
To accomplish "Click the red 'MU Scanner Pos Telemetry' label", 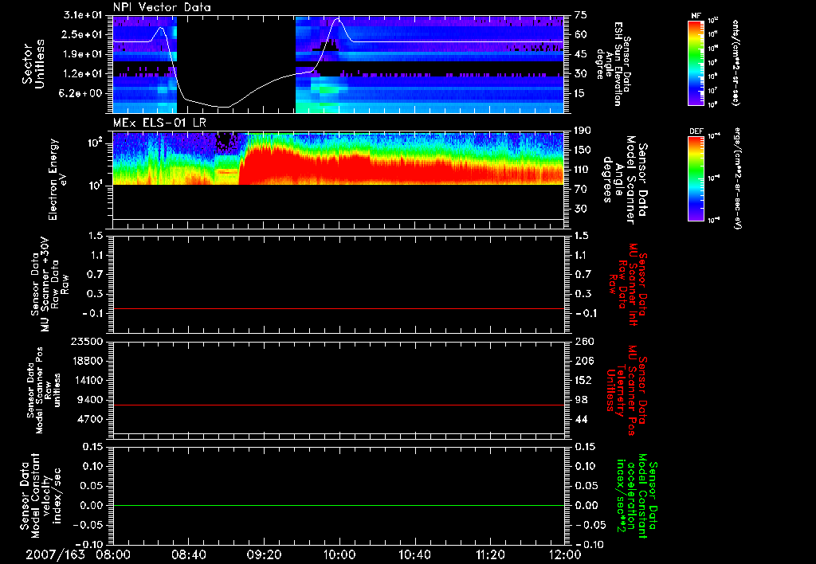I will [x=627, y=390].
